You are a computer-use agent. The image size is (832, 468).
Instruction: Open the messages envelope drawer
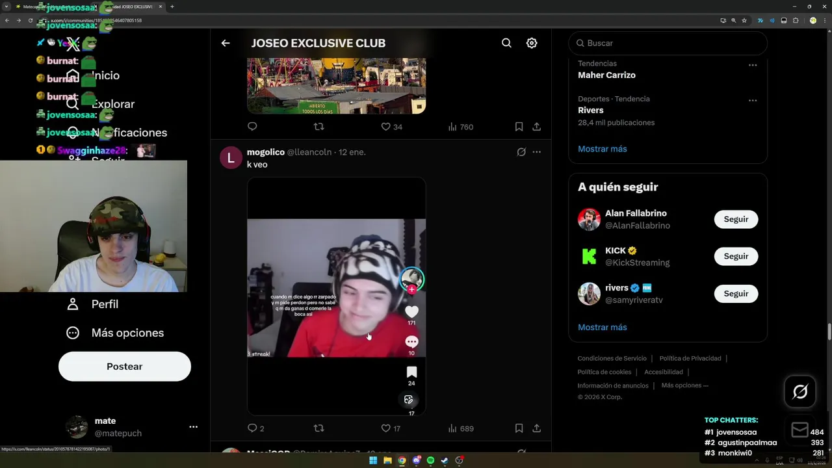[799, 430]
